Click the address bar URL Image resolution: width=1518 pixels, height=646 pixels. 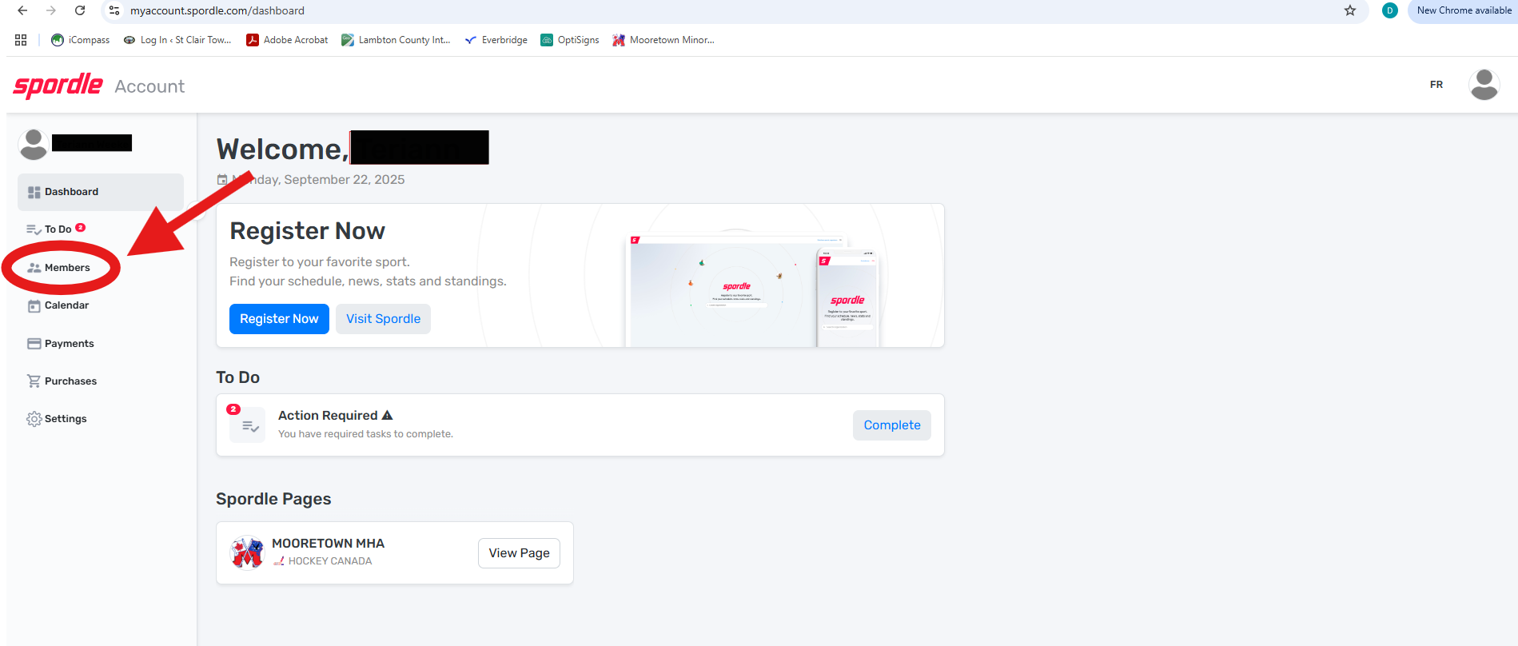[217, 10]
